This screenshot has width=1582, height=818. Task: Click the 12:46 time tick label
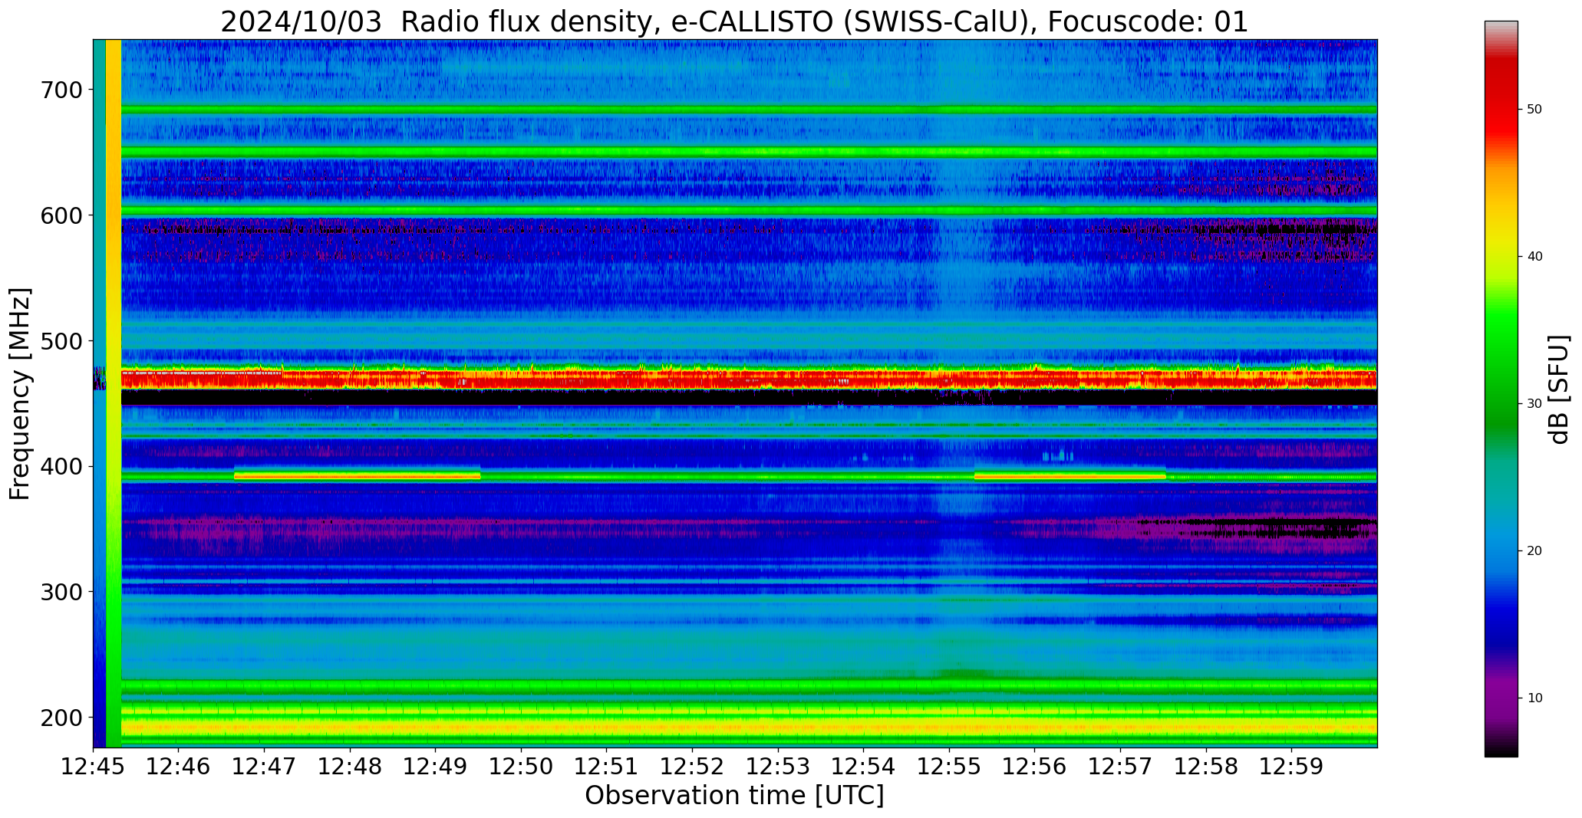179,767
